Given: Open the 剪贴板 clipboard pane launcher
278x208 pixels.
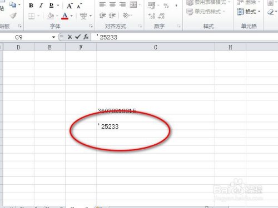Looking at the screenshot, I should pos(20,26).
